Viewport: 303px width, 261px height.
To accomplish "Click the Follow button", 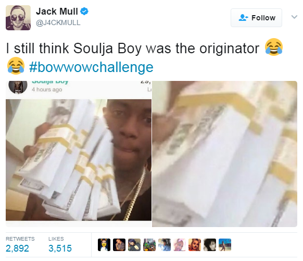I will (x=256, y=18).
